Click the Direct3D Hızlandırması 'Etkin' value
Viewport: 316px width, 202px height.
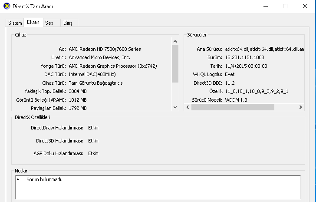(93, 141)
